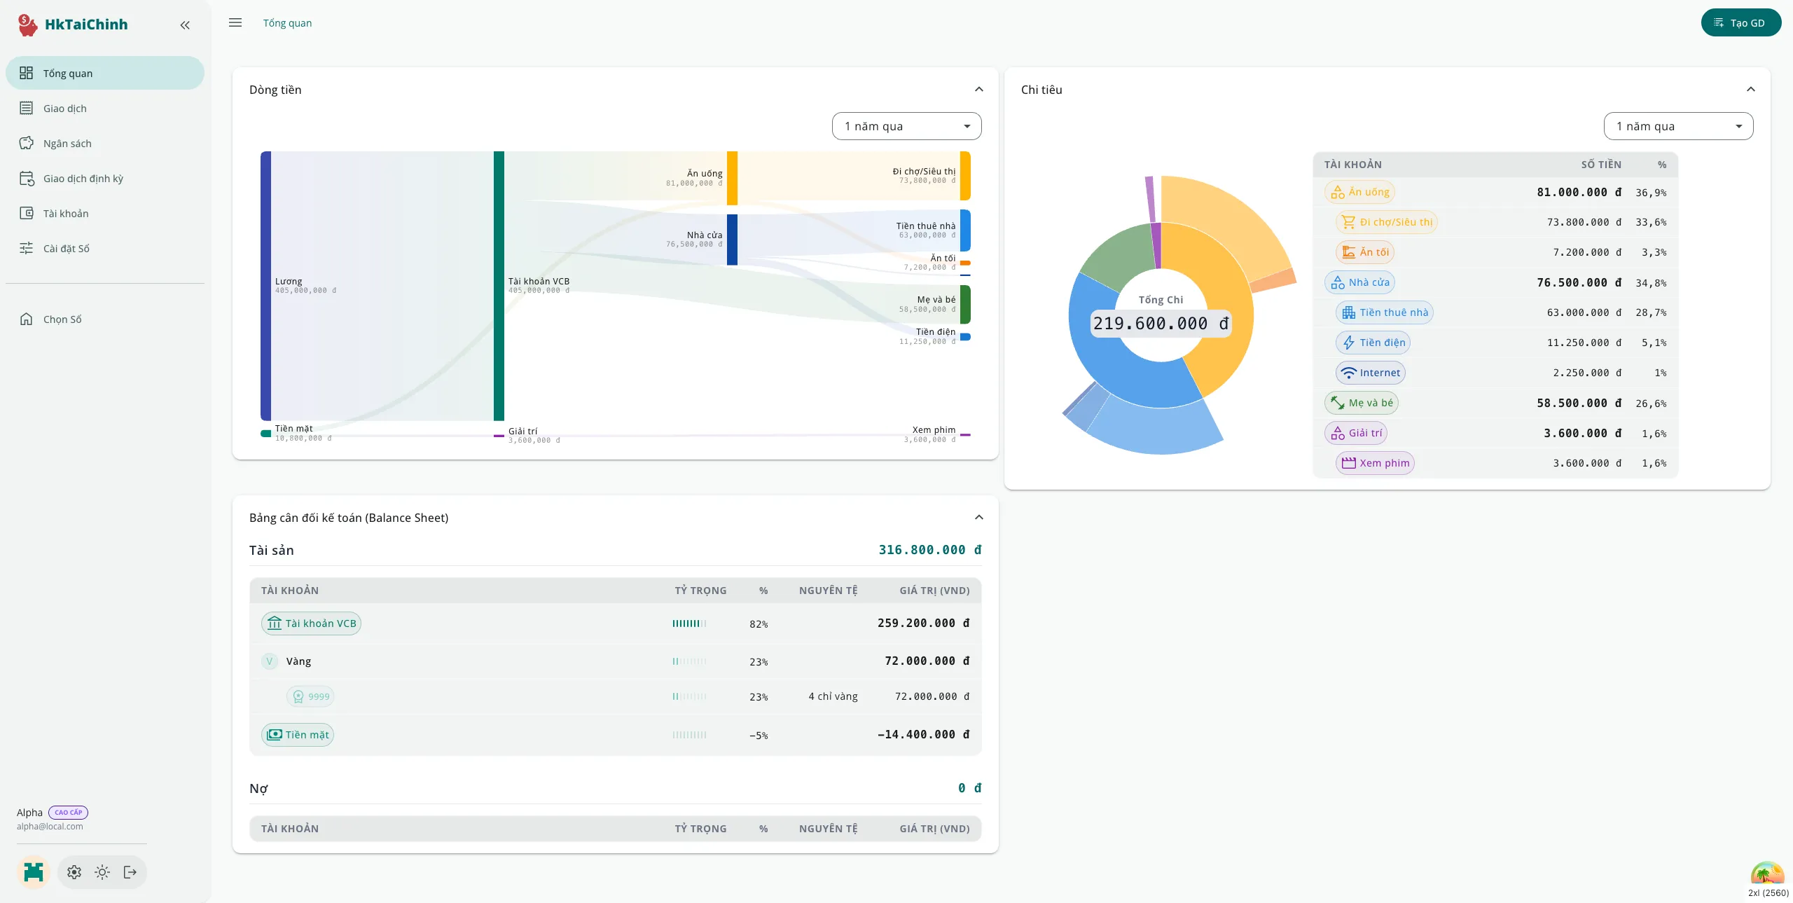This screenshot has width=1793, height=903.
Task: Open the island icon at bottom-right
Action: click(x=1766, y=874)
